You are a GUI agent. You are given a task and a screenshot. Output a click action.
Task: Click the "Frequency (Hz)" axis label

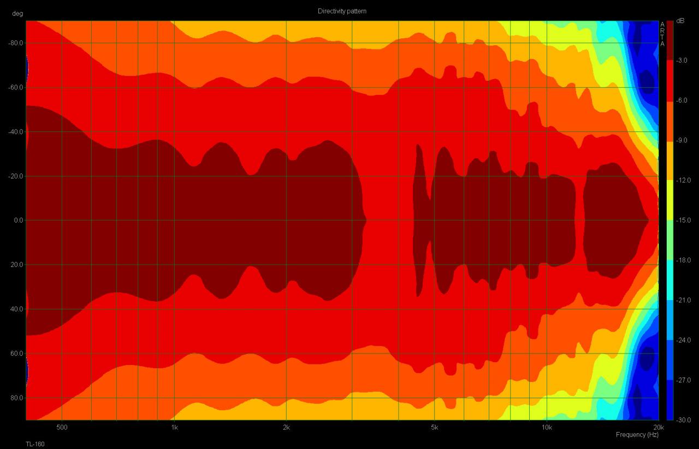[x=637, y=435]
